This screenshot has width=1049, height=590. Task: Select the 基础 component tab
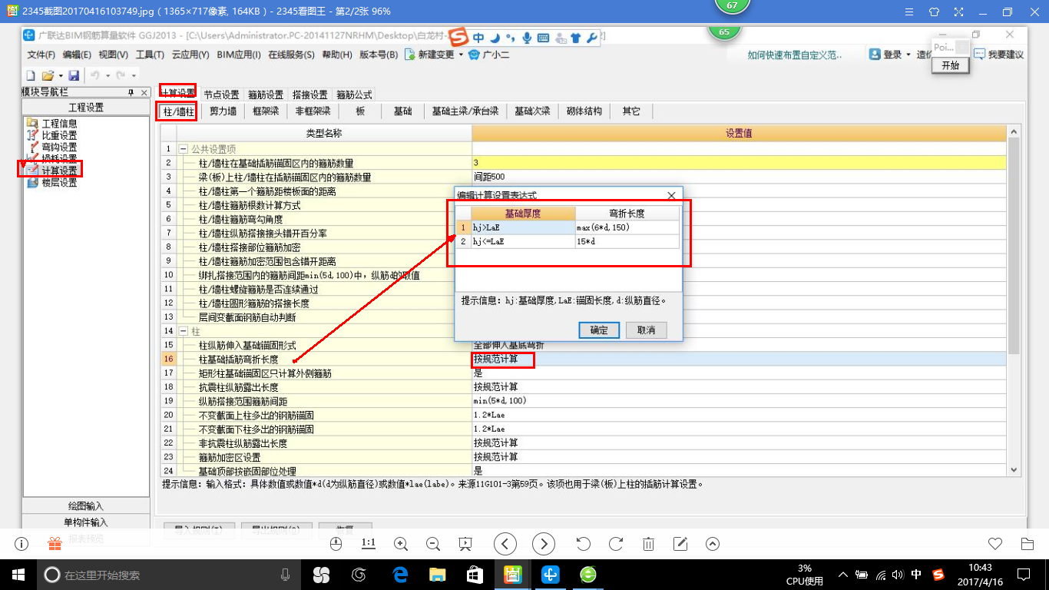[x=402, y=111]
